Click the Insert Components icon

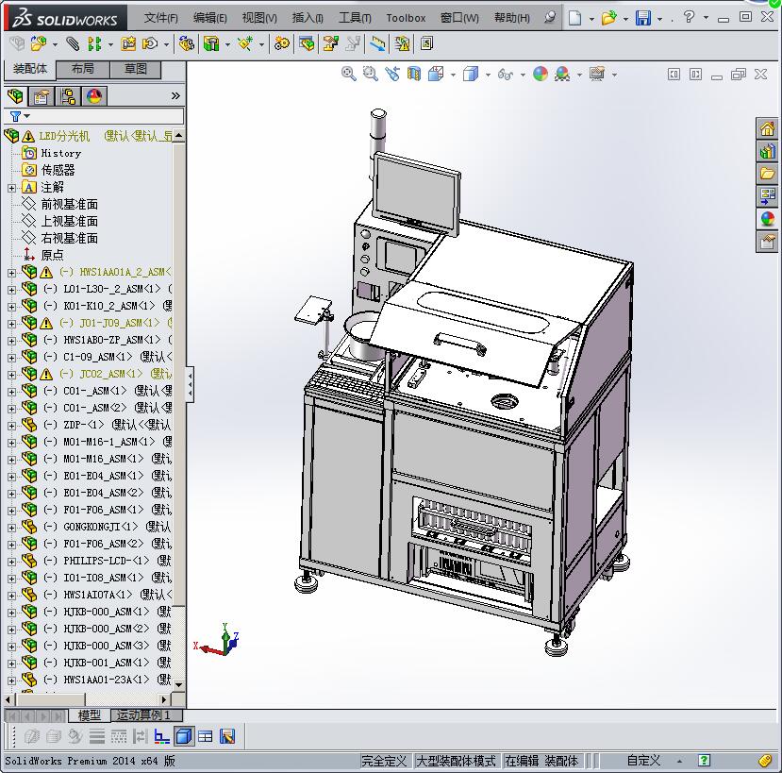[38, 44]
